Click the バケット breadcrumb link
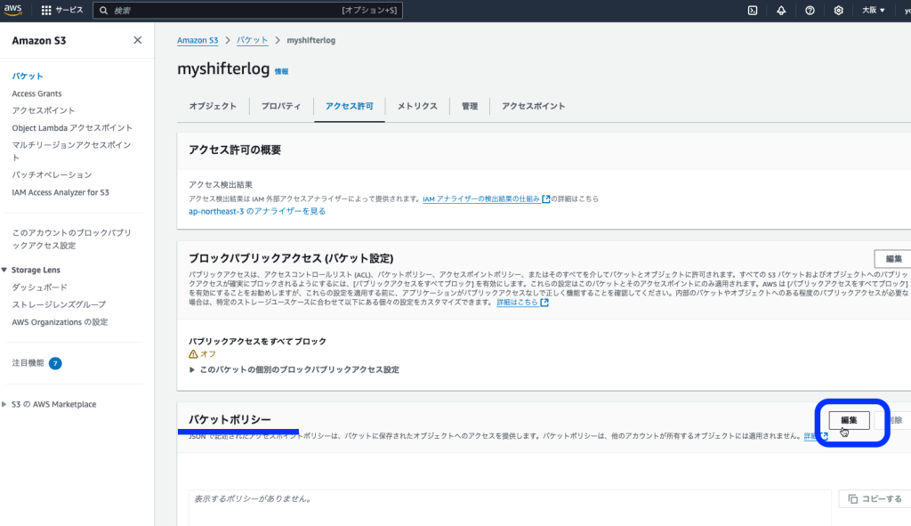The image size is (911, 526). (252, 40)
